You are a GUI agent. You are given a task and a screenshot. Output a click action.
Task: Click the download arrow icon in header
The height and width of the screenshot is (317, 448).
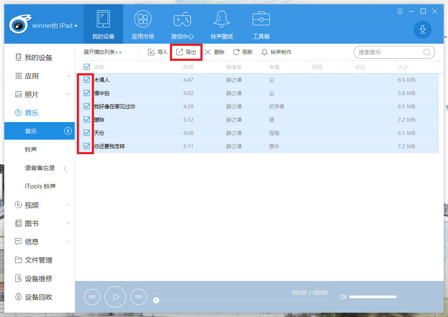pyautogui.click(x=422, y=29)
